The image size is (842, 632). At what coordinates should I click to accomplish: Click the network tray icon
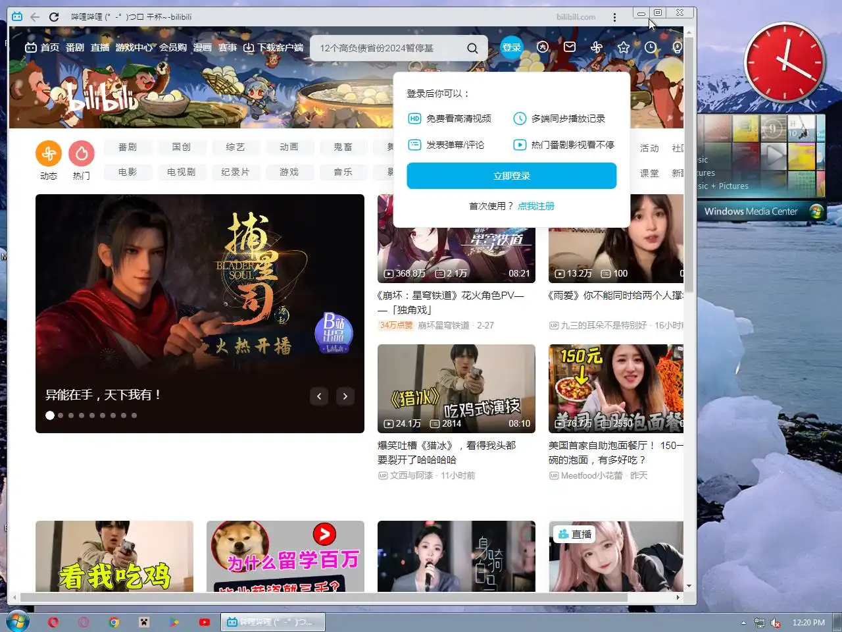760,623
